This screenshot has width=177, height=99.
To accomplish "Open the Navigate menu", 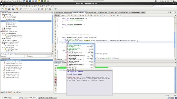I will pyautogui.click(x=12, y=6).
